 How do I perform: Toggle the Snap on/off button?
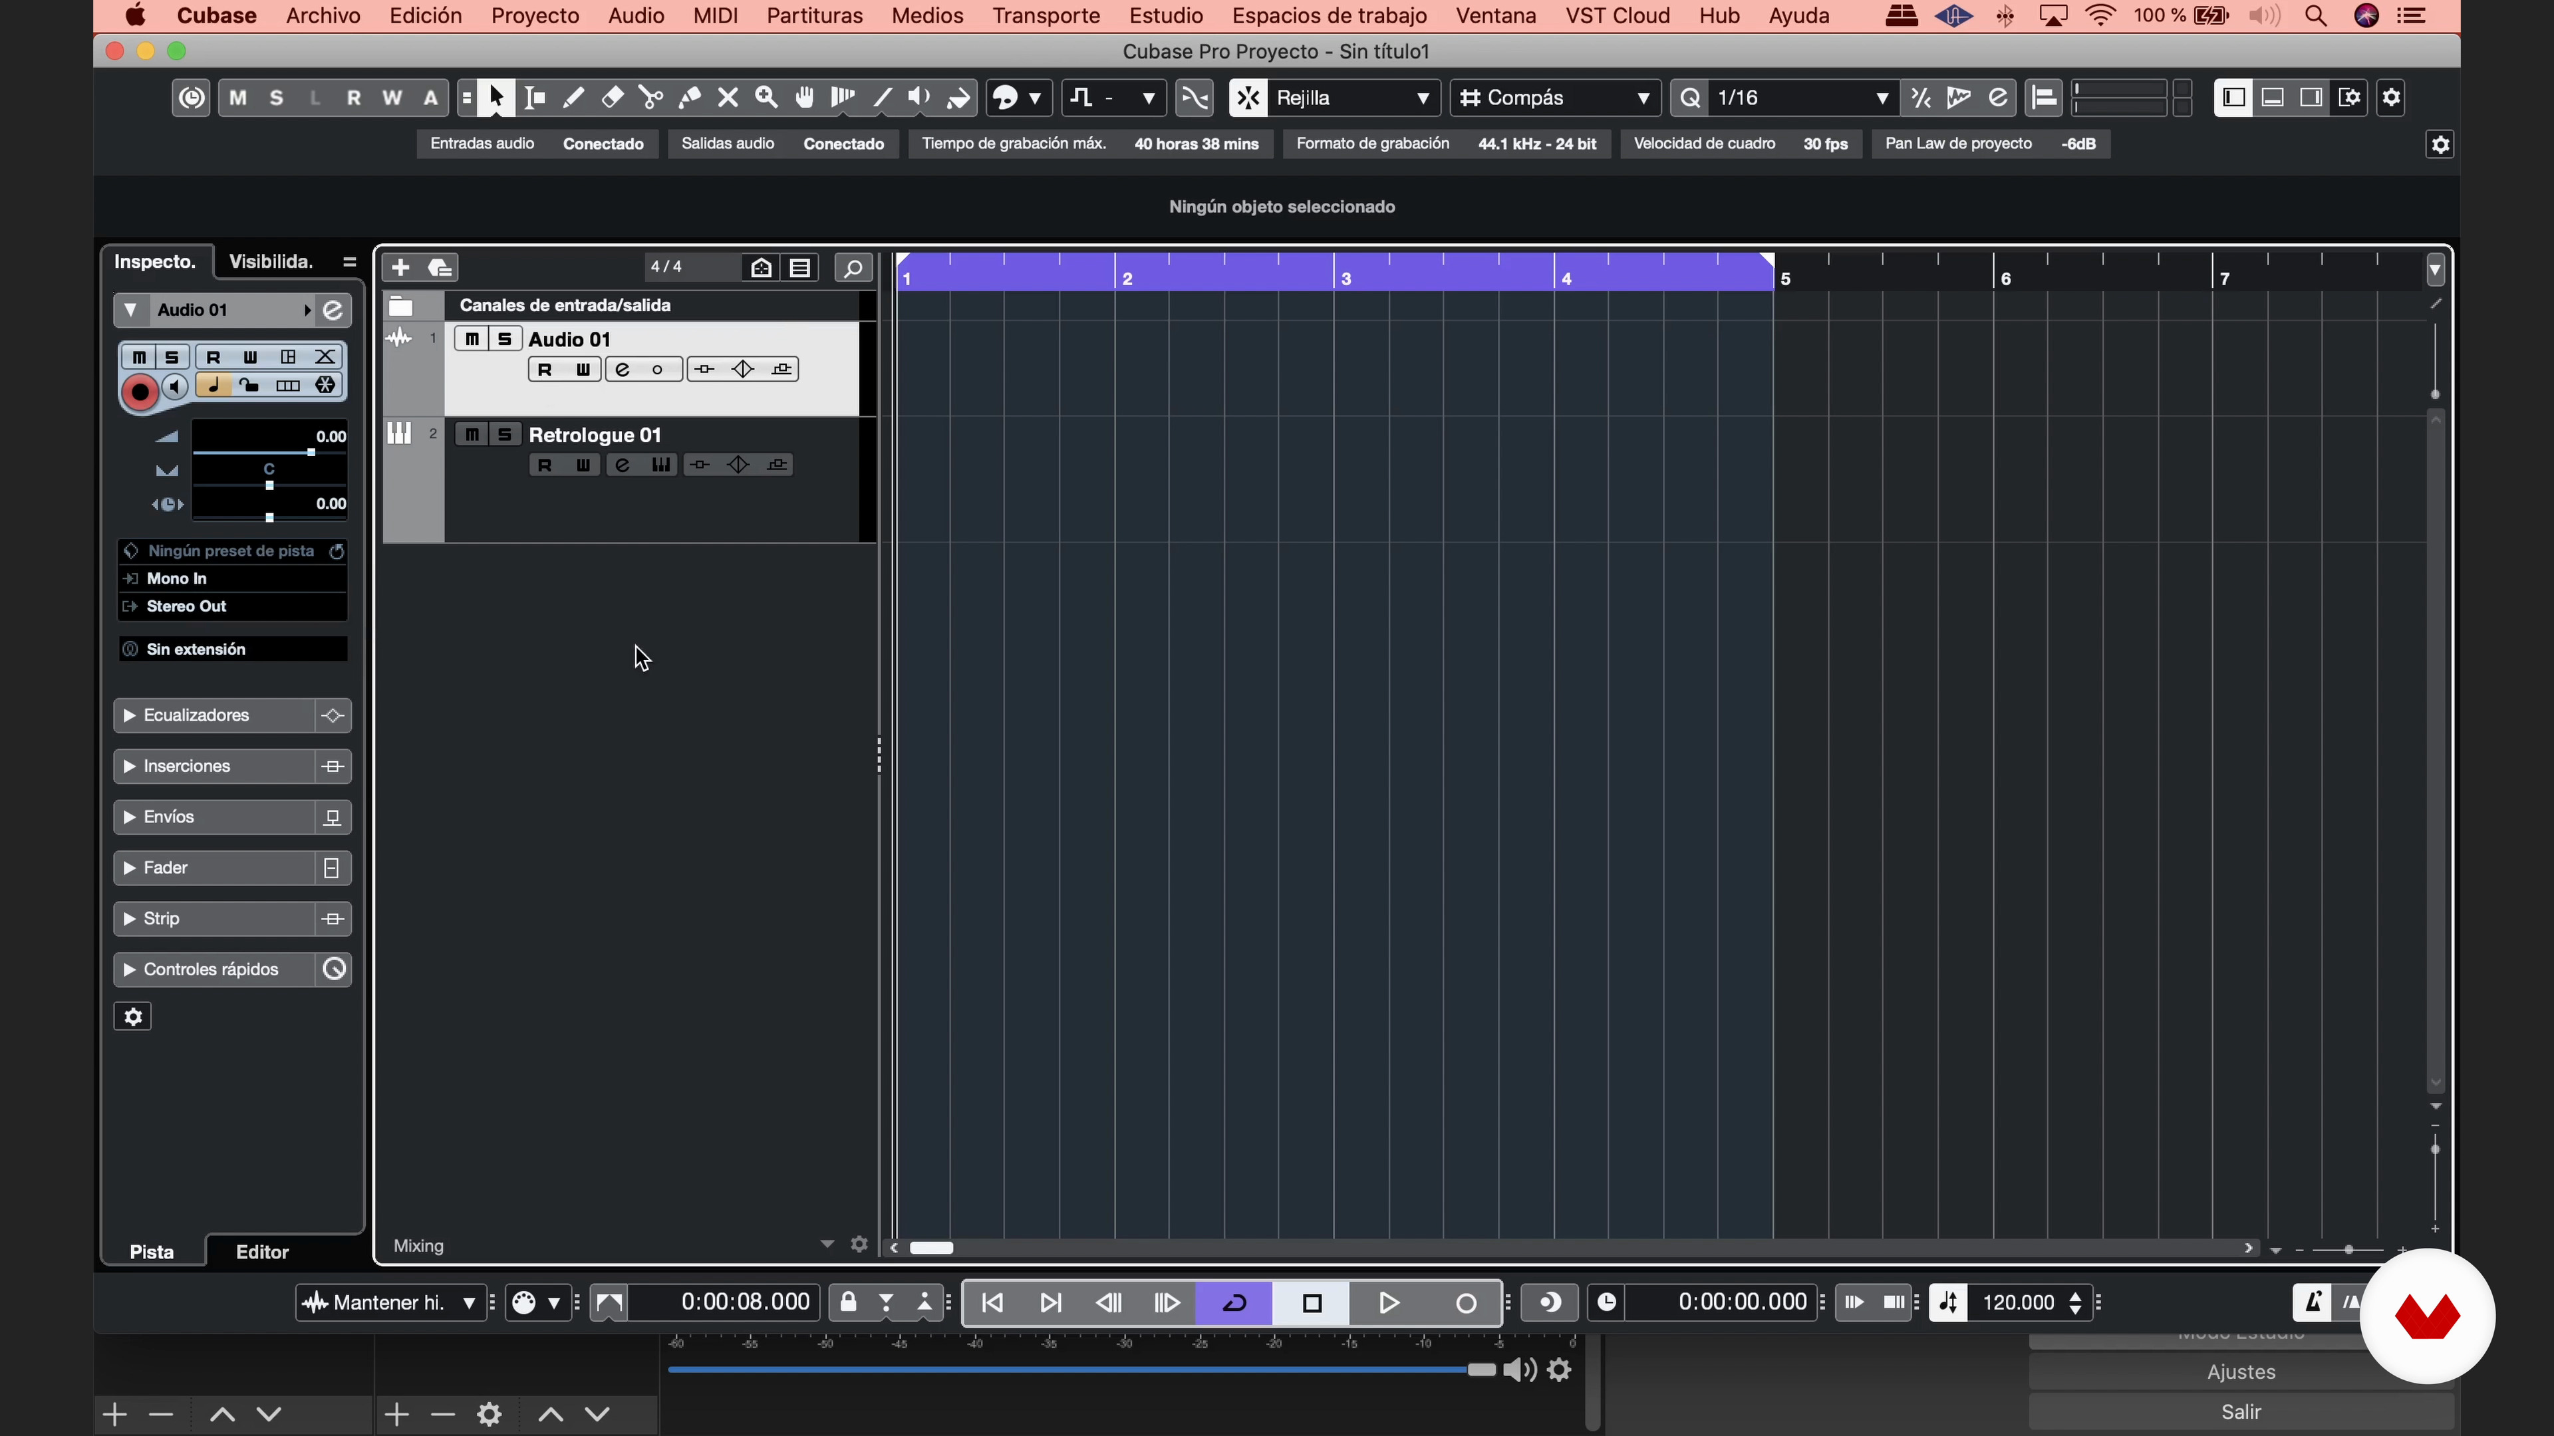click(1248, 97)
